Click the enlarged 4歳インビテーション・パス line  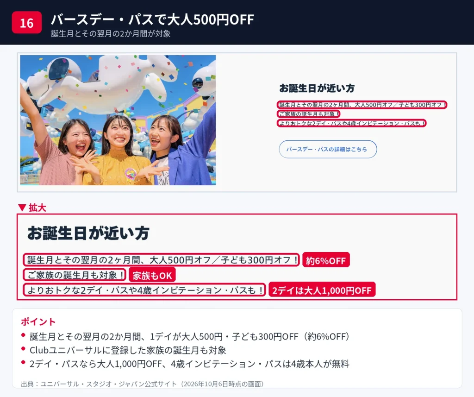(144, 290)
